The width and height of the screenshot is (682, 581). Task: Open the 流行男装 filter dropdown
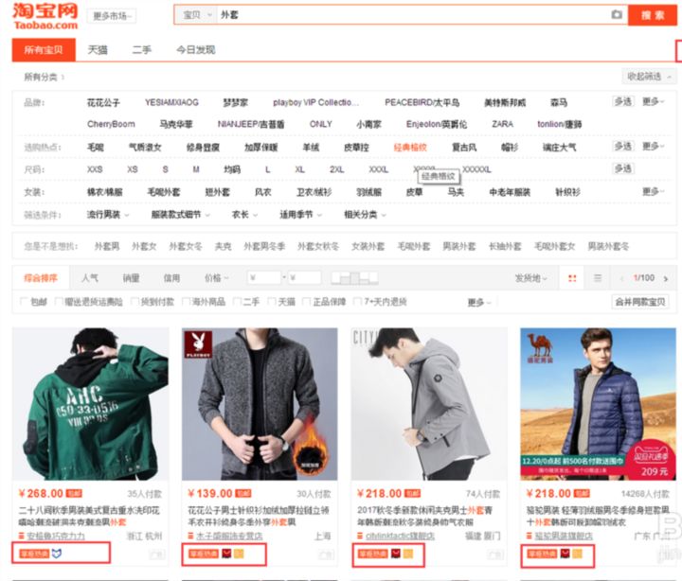[x=108, y=215]
